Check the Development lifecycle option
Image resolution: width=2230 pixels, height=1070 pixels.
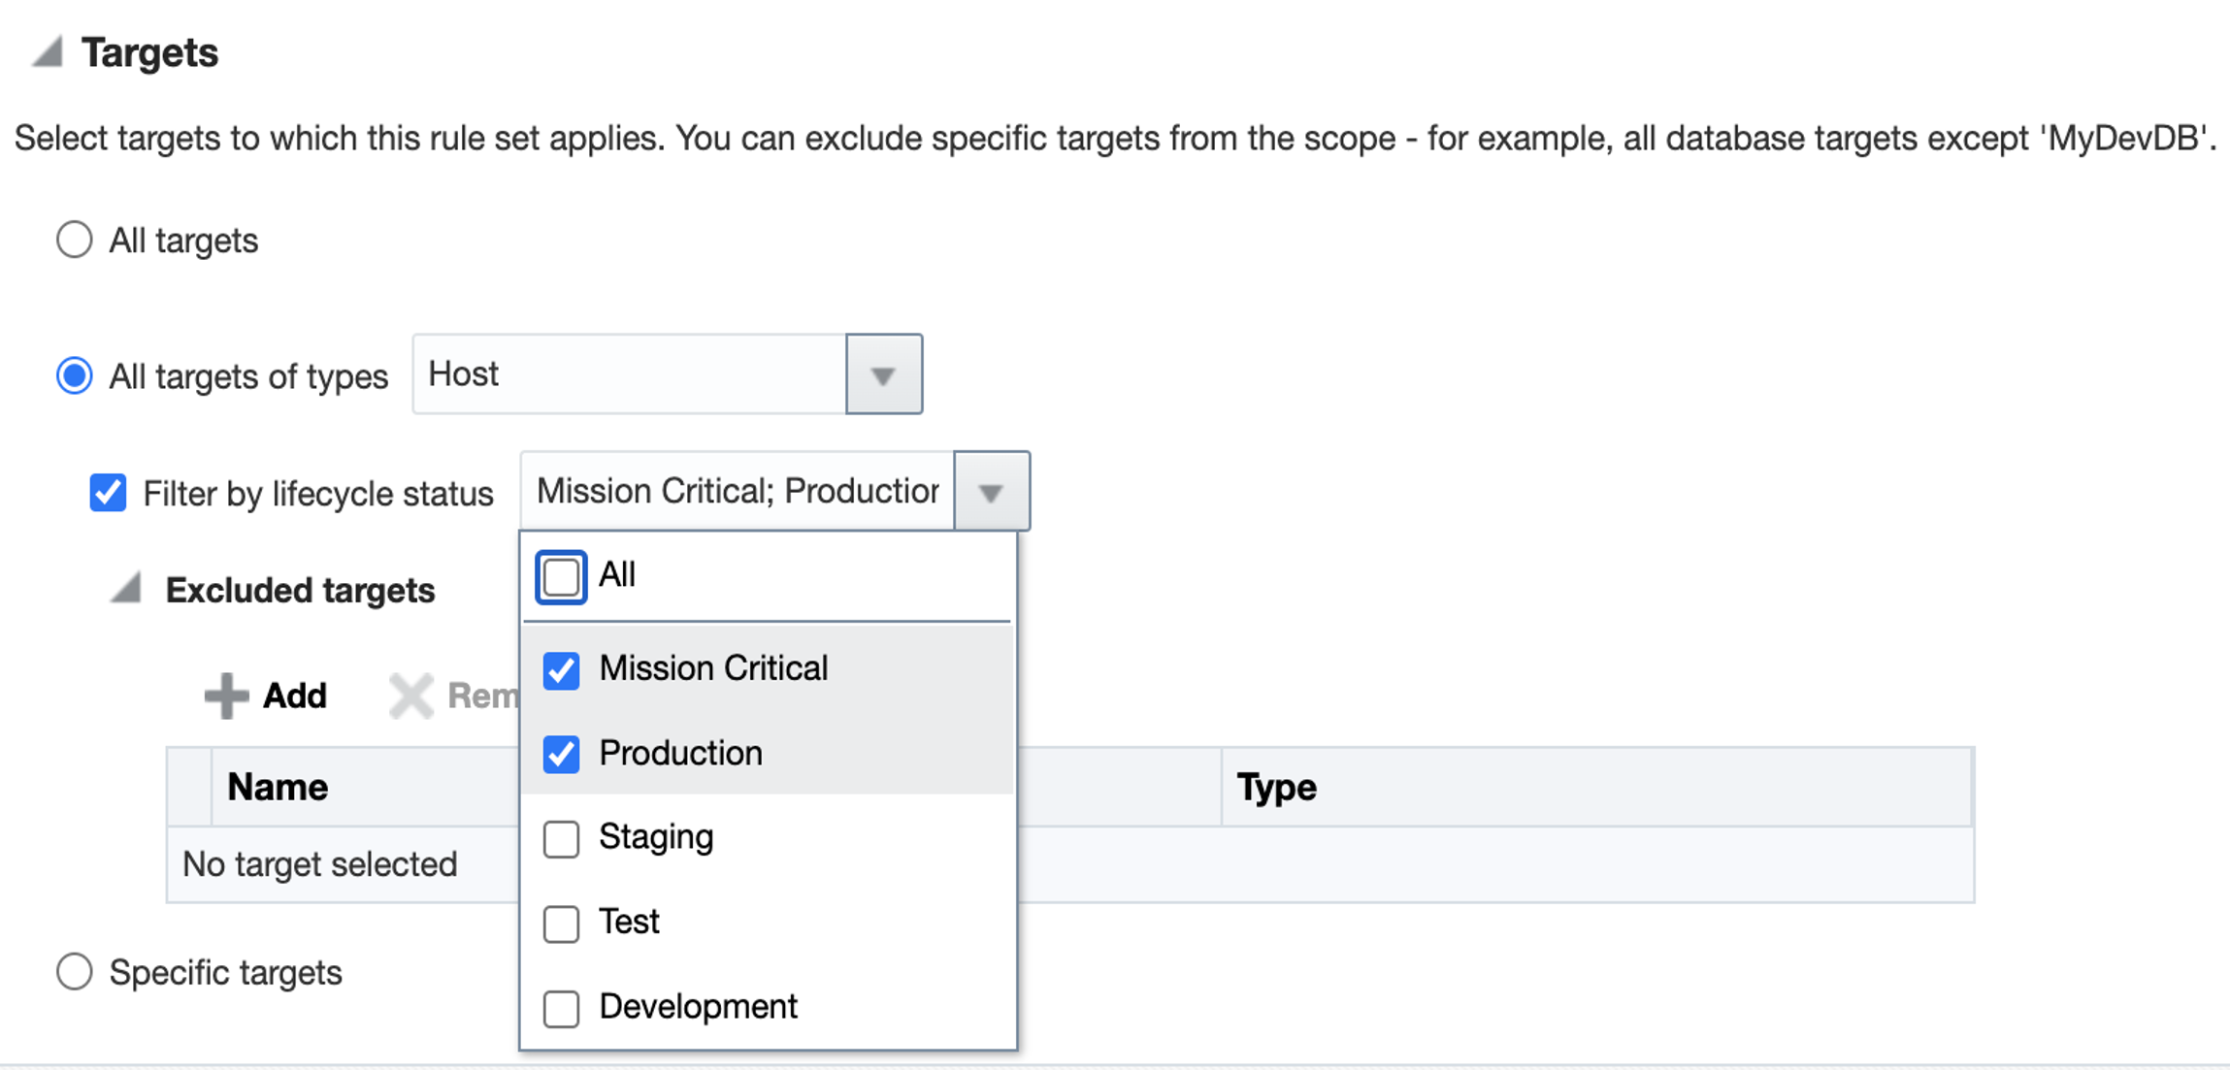coord(561,1008)
